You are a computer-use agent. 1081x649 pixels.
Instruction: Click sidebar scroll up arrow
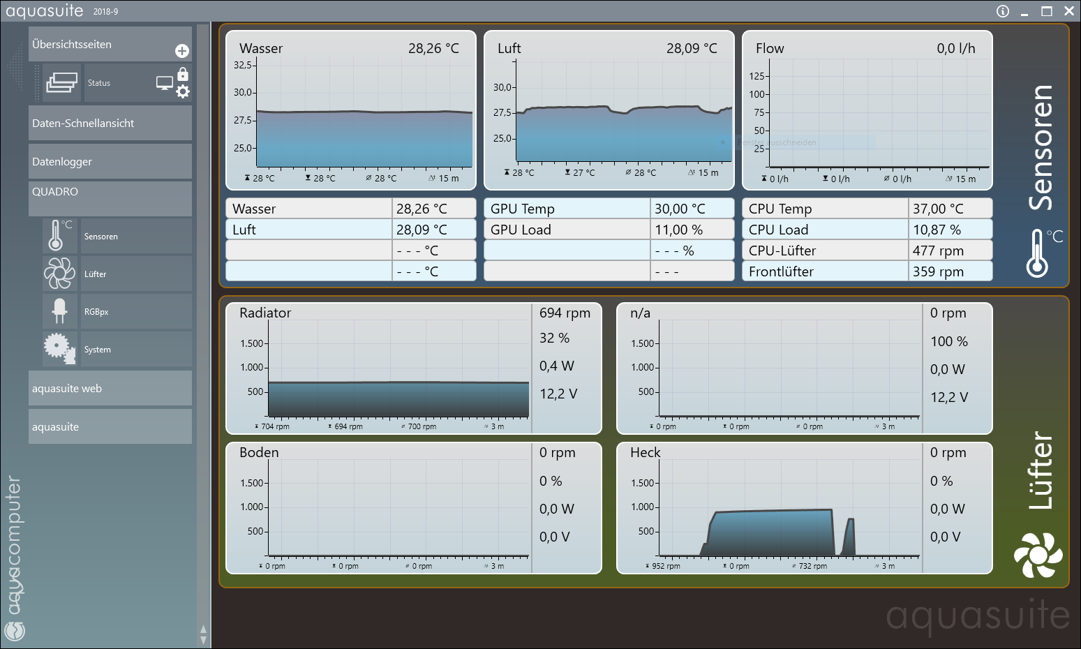[203, 629]
